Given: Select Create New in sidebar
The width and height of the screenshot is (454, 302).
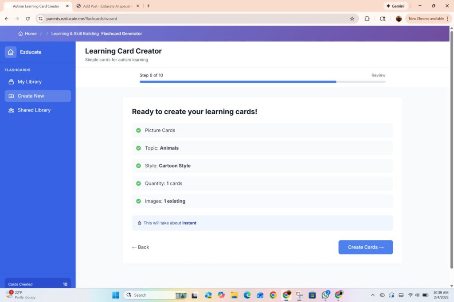Looking at the screenshot, I should (x=31, y=96).
